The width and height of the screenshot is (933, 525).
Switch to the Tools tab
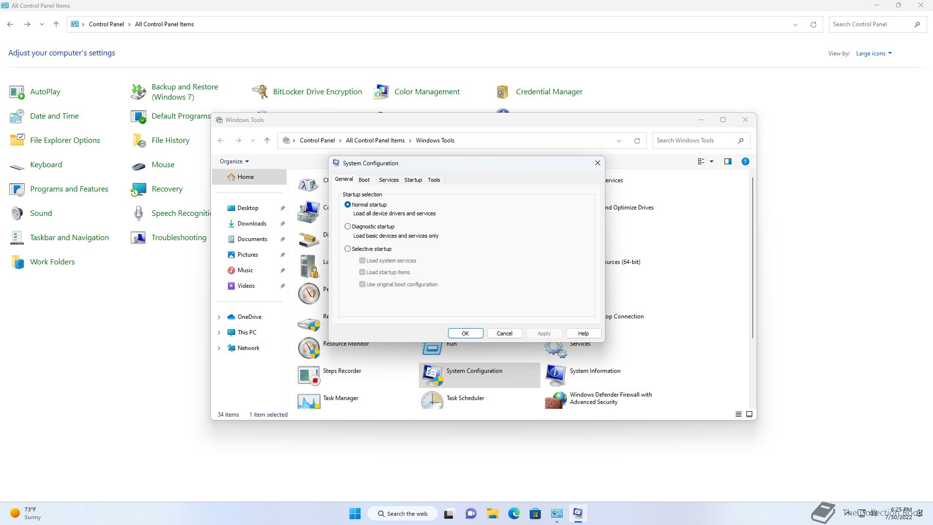[433, 180]
